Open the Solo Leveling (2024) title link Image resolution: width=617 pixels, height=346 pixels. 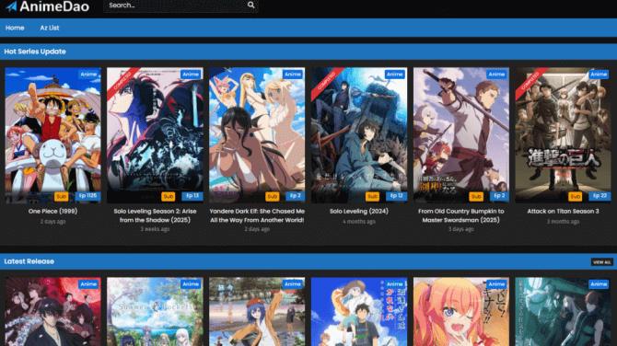tap(359, 211)
